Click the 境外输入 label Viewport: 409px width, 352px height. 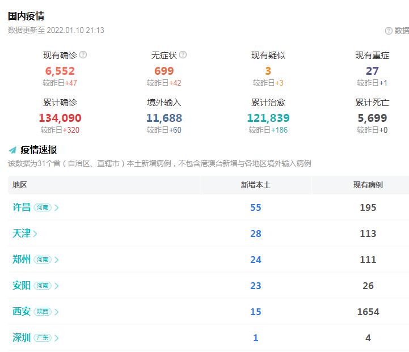164,103
